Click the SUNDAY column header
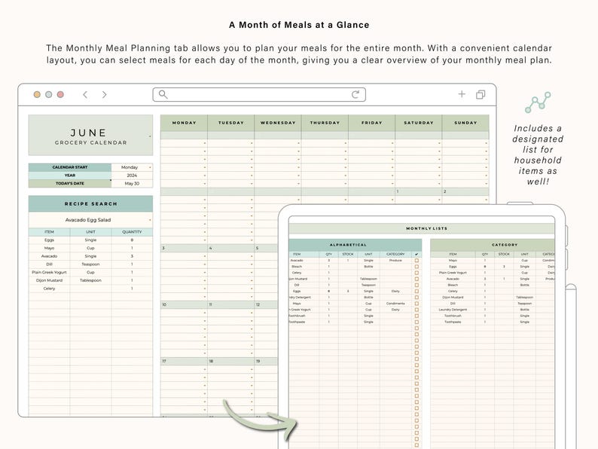Viewport: 598px width, 449px height. pyautogui.click(x=465, y=123)
